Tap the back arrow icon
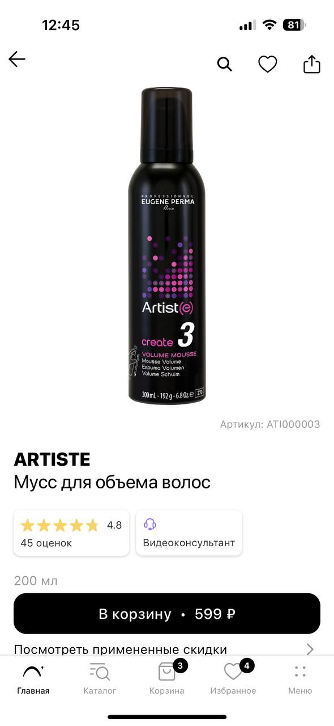The height and width of the screenshot is (726, 334). click(x=17, y=59)
